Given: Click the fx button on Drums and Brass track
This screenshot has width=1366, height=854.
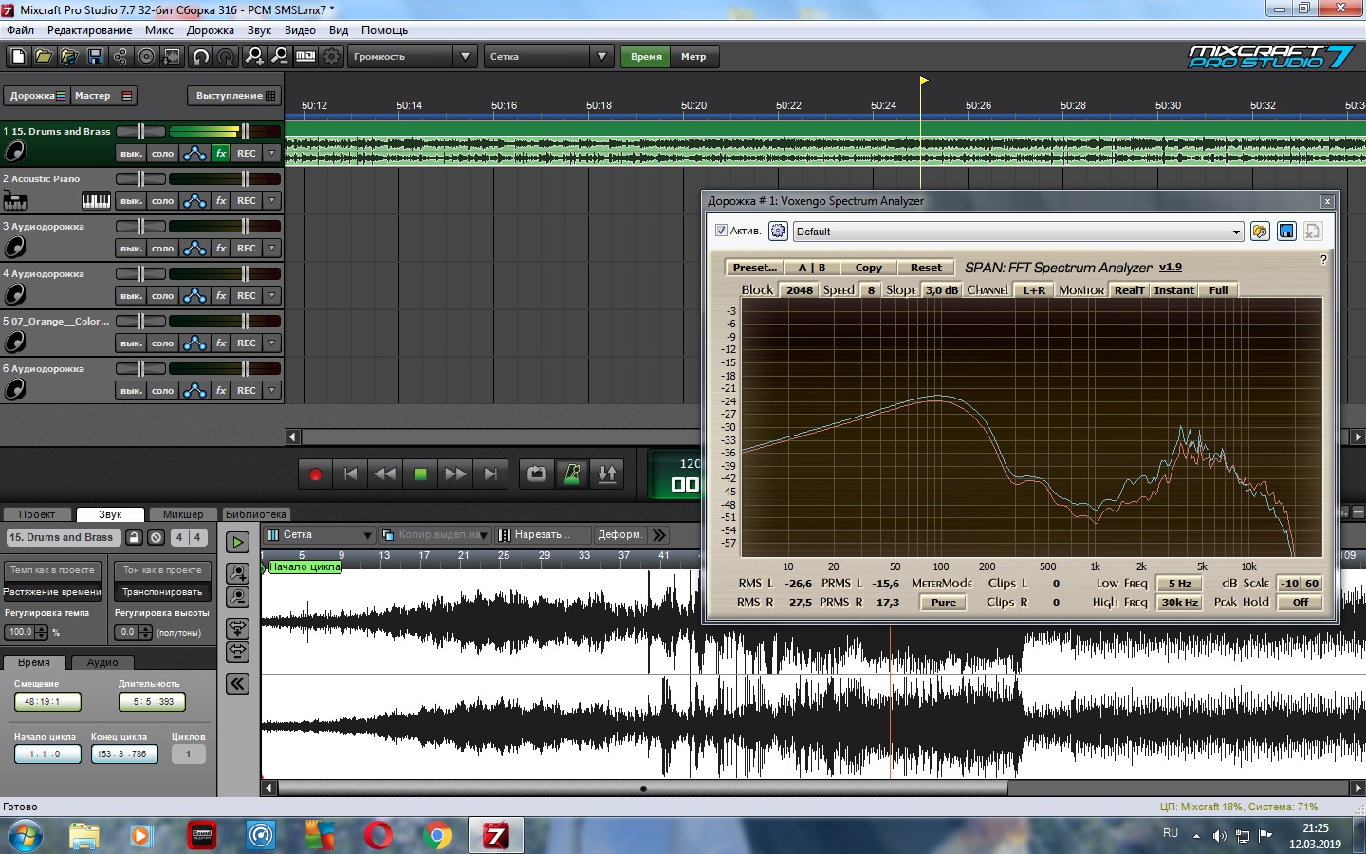Looking at the screenshot, I should pyautogui.click(x=221, y=153).
